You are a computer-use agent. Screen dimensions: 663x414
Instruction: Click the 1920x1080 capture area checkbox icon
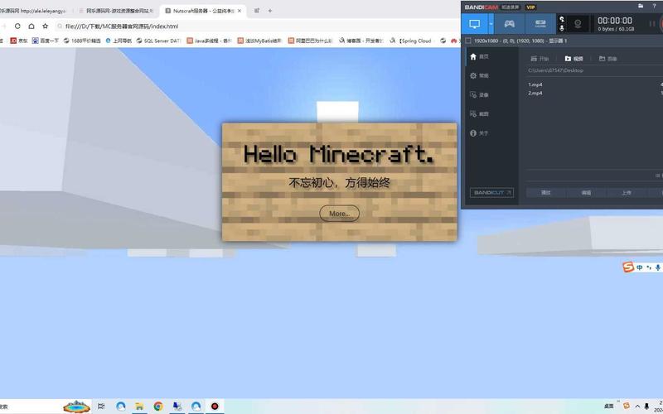pyautogui.click(x=468, y=41)
